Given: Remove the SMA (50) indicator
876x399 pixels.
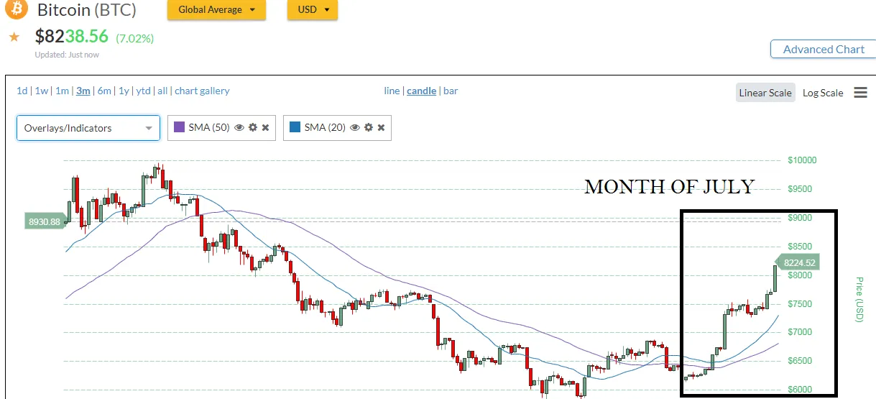Looking at the screenshot, I should tap(265, 127).
